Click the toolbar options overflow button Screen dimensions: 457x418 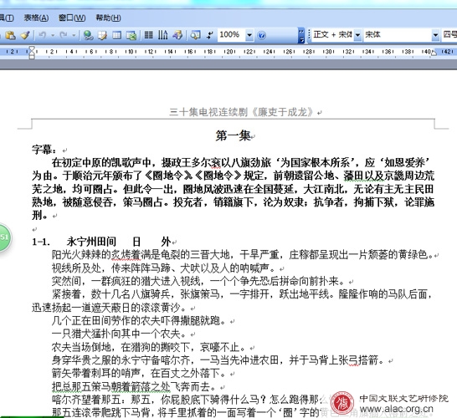tap(301, 35)
